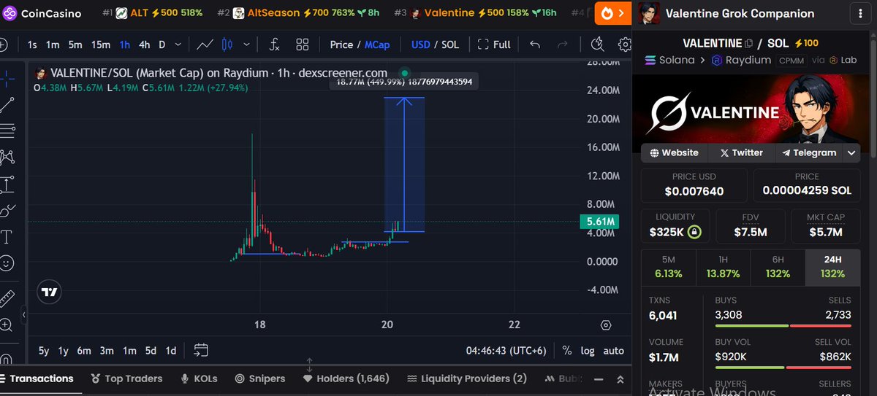Open the go-to-date calendar icon

[x=202, y=350]
